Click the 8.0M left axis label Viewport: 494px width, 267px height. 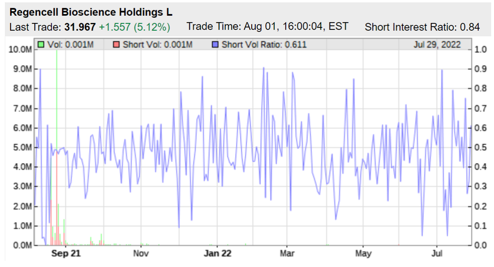[22, 89]
